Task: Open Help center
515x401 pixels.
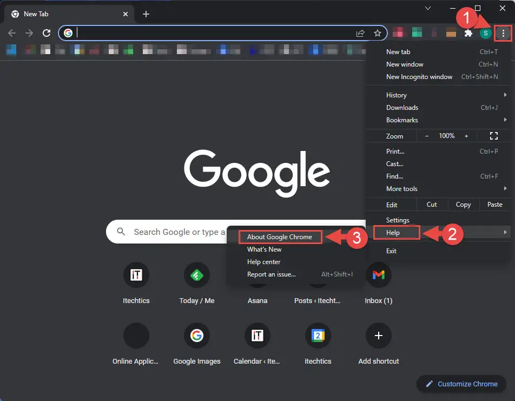Action: click(x=296, y=262)
